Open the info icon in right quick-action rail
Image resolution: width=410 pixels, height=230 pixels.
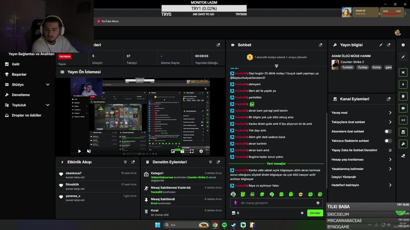403,45
